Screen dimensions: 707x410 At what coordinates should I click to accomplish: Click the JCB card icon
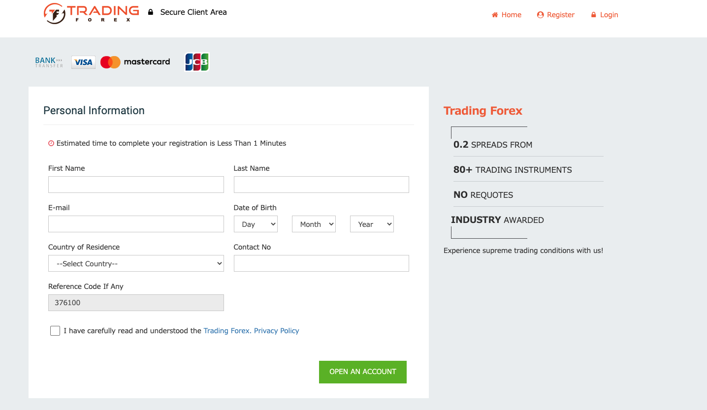pyautogui.click(x=197, y=62)
